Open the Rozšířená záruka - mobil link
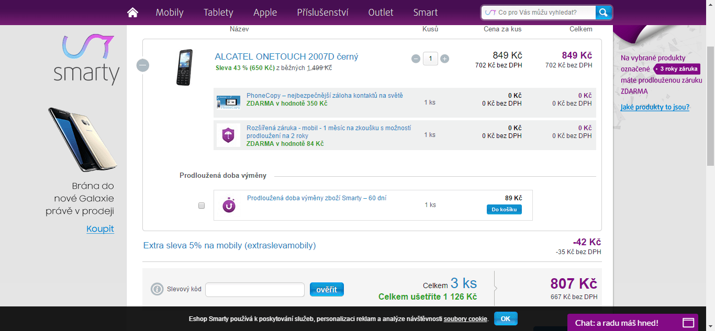 329,131
